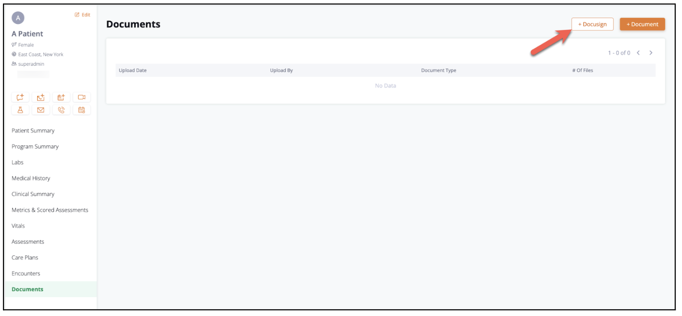Select Medical History in sidebar

tap(31, 178)
